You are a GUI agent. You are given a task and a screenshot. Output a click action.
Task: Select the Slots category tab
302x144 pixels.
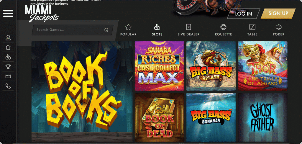[x=157, y=30]
